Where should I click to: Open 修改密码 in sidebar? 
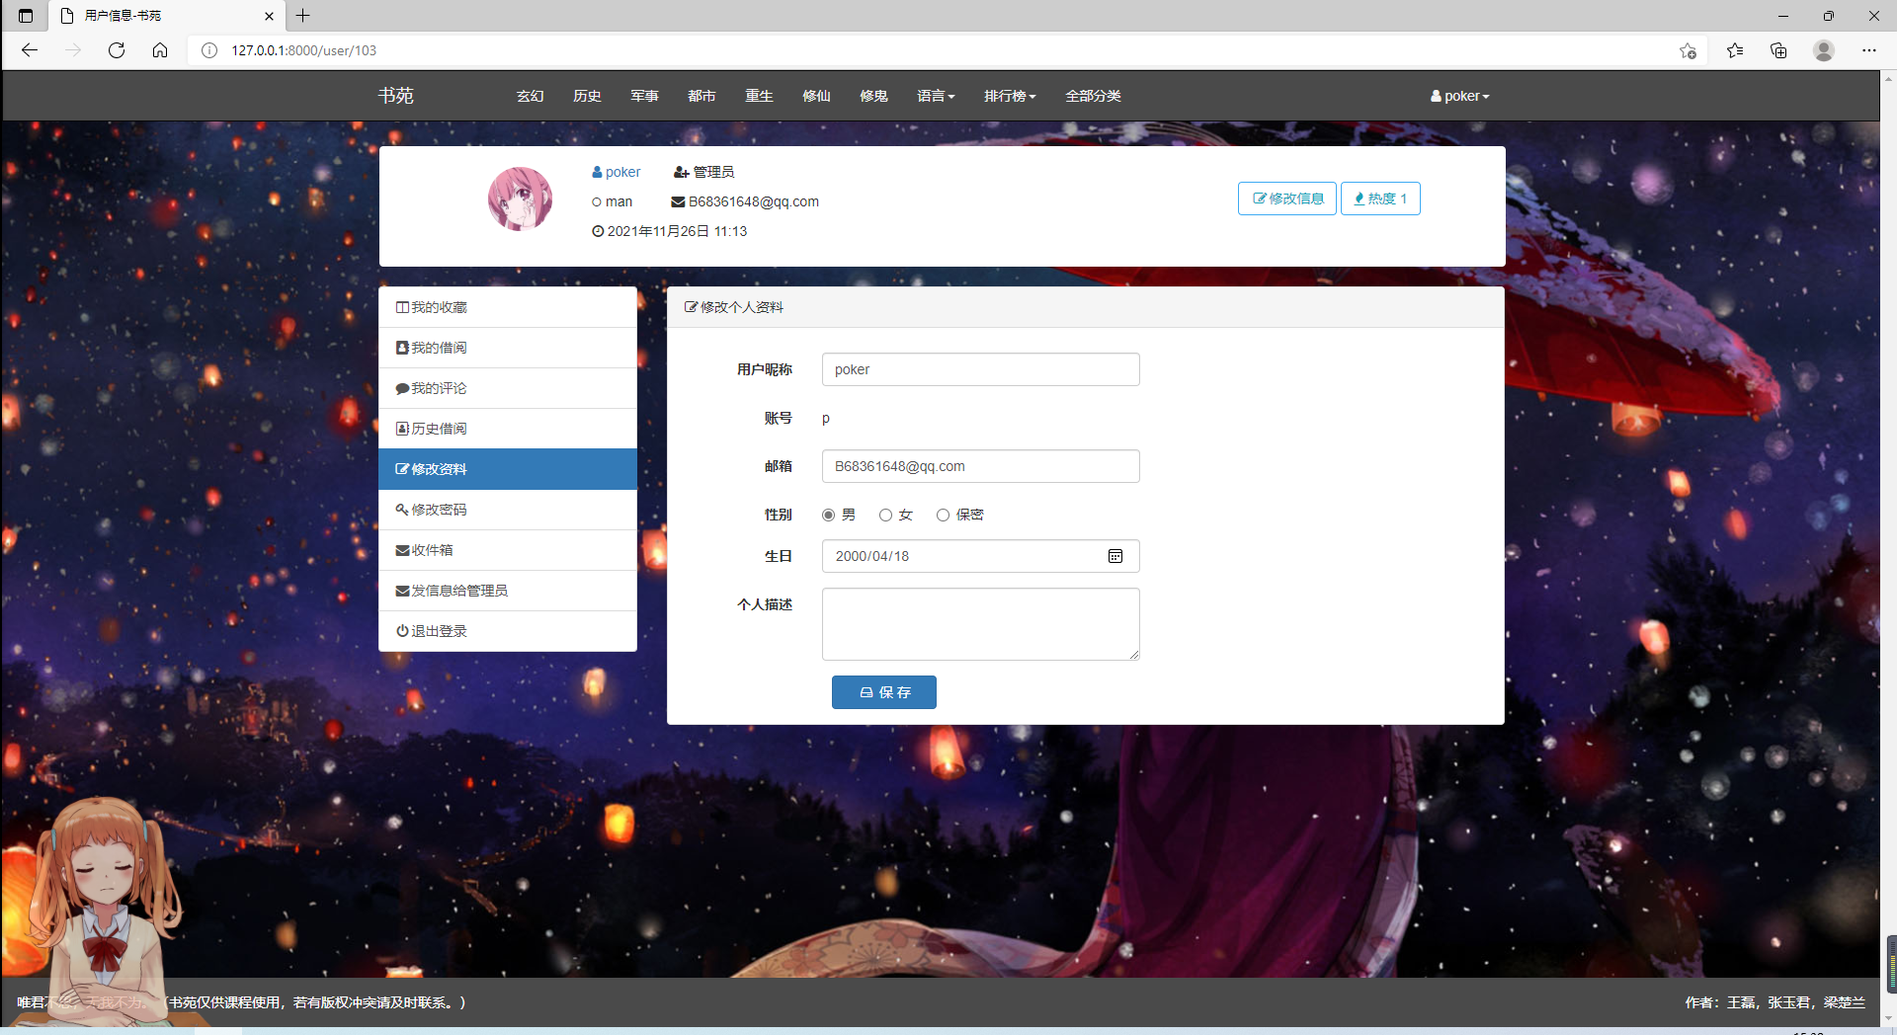coord(508,510)
